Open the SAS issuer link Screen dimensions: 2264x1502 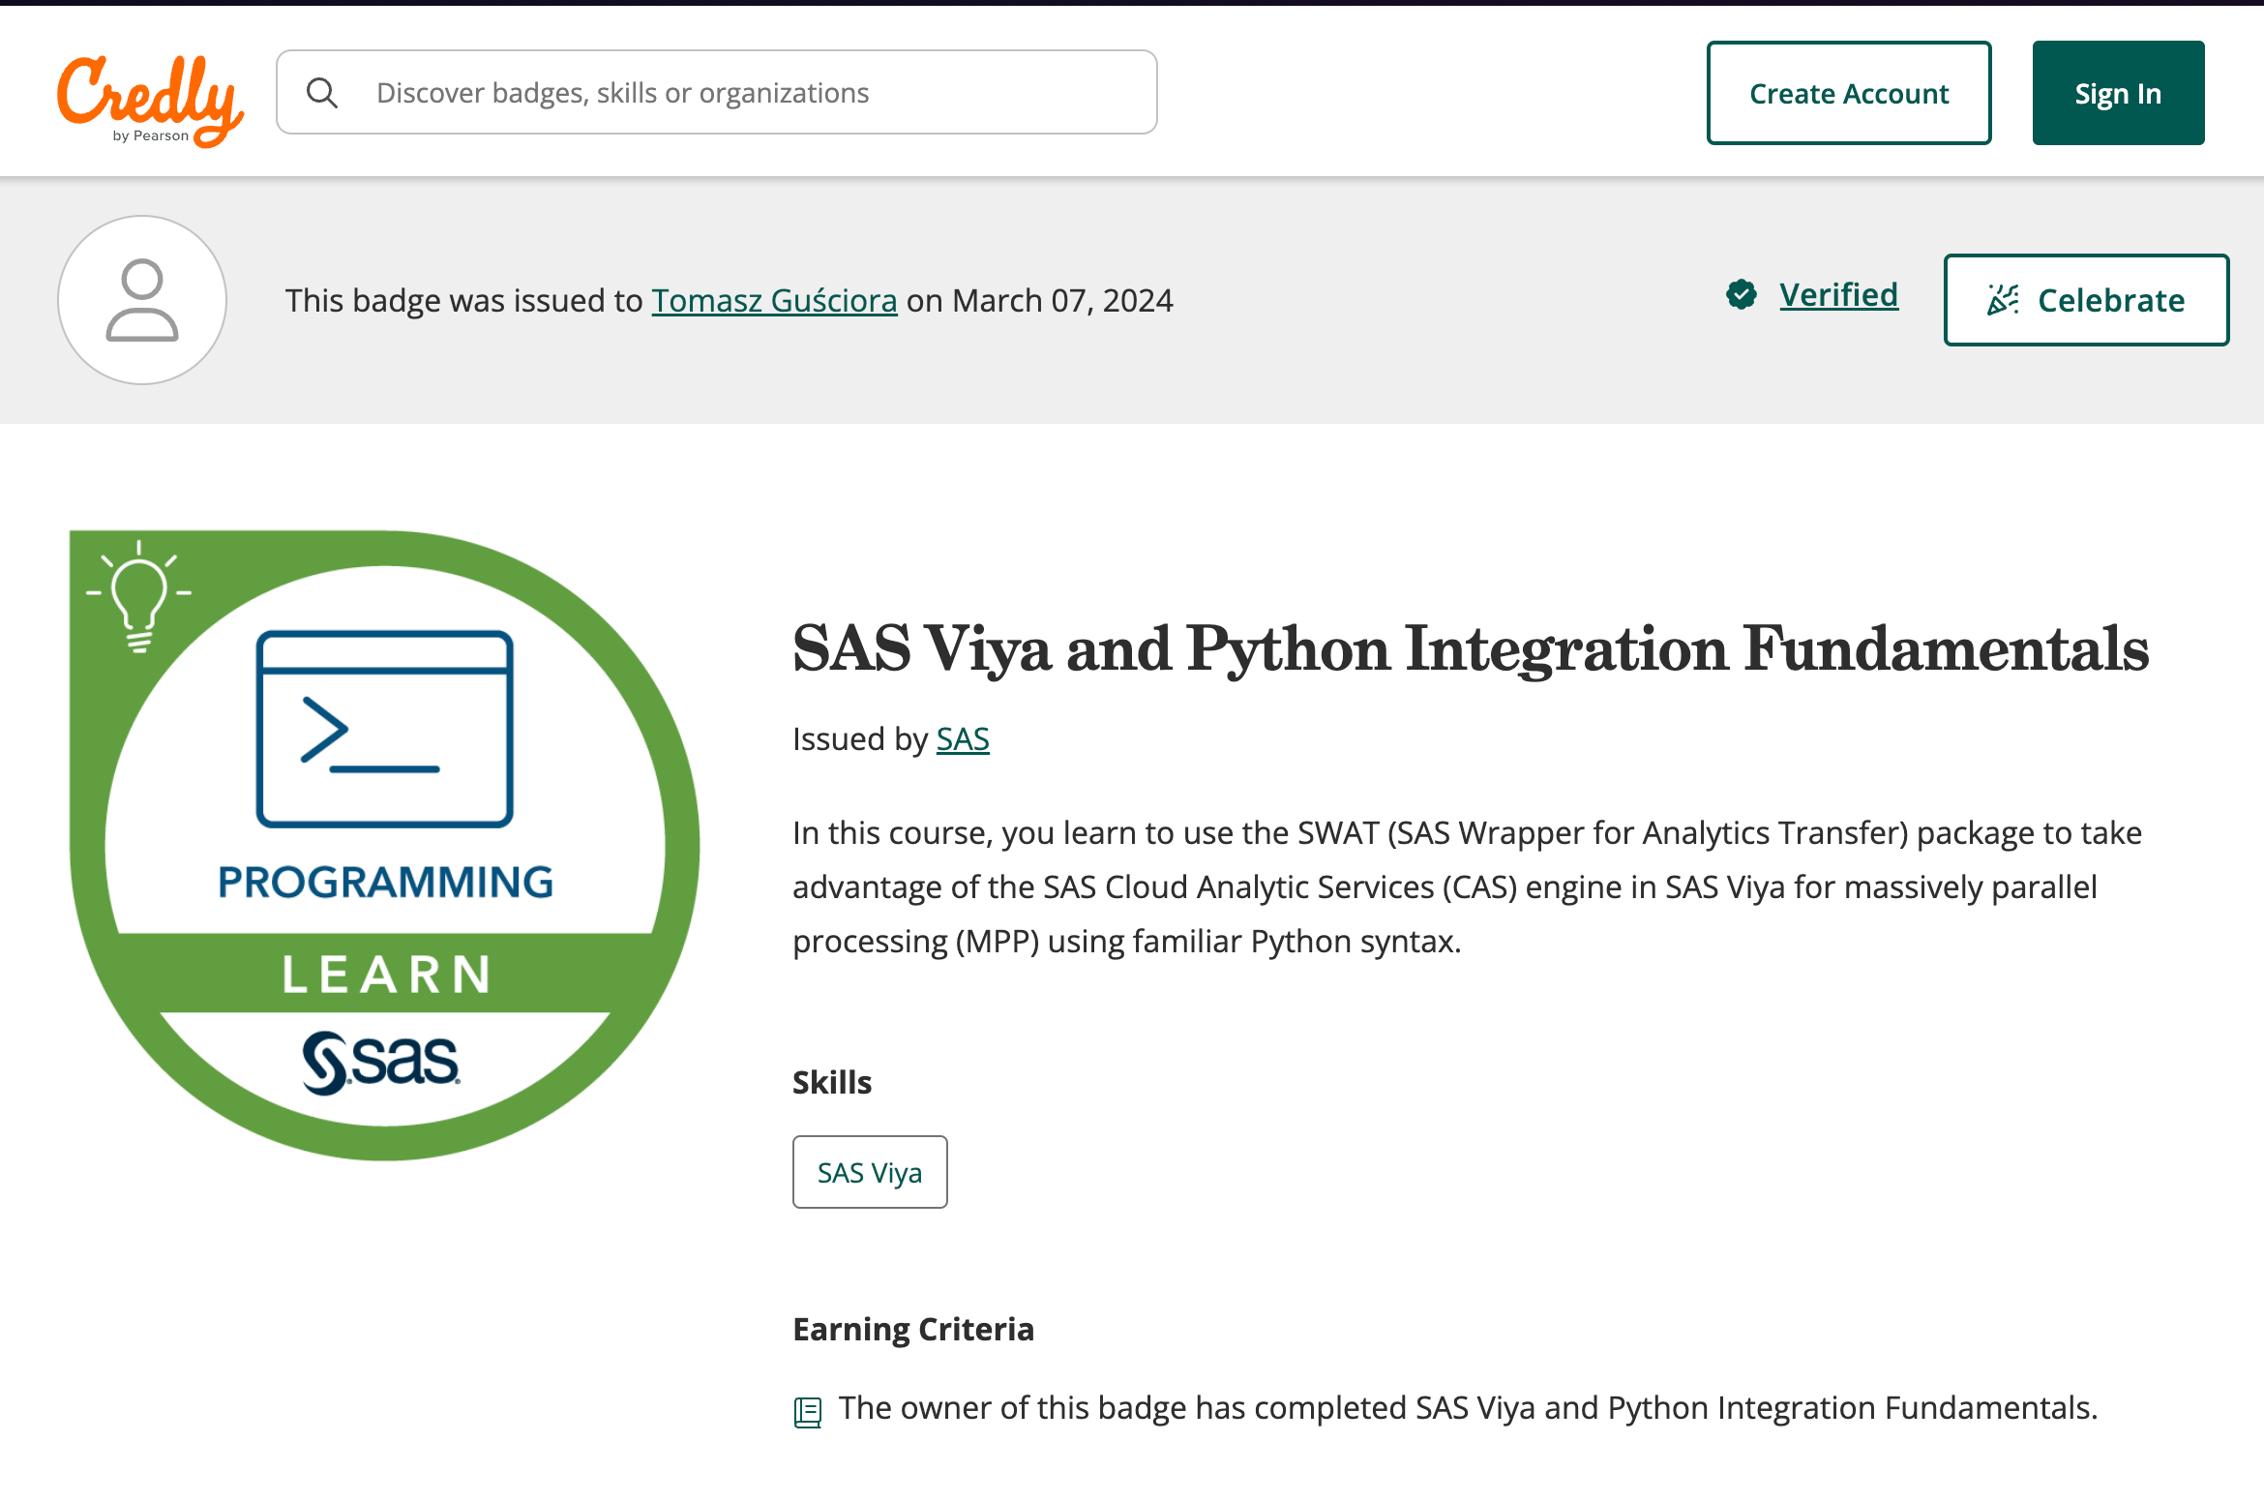coord(962,738)
